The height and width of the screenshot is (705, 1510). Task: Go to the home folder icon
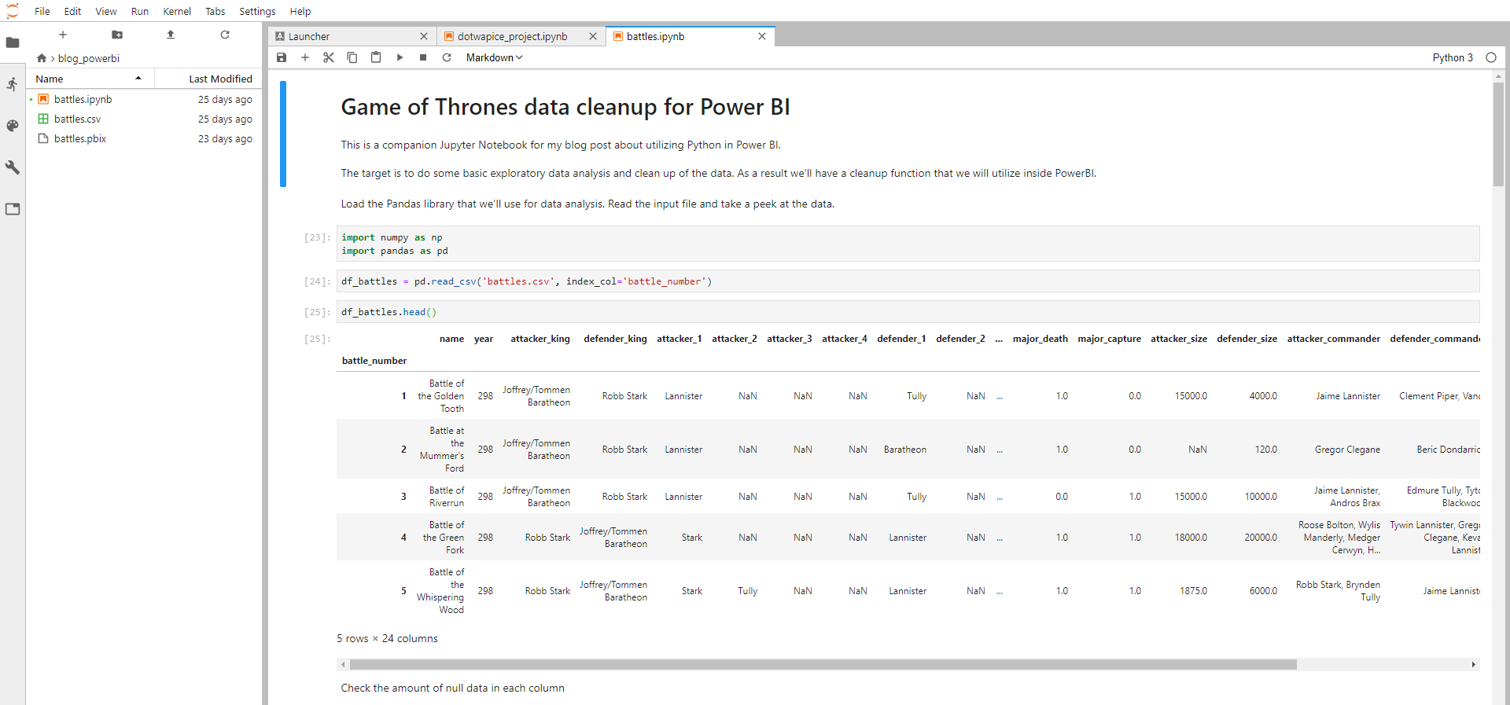[x=42, y=58]
